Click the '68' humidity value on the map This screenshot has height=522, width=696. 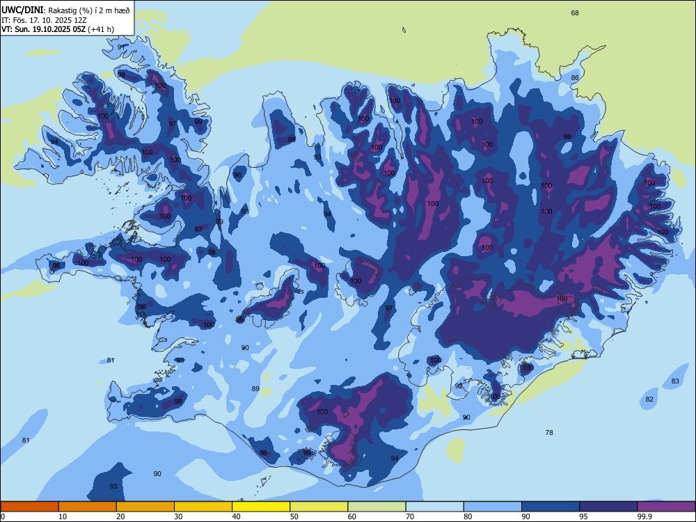[575, 13]
